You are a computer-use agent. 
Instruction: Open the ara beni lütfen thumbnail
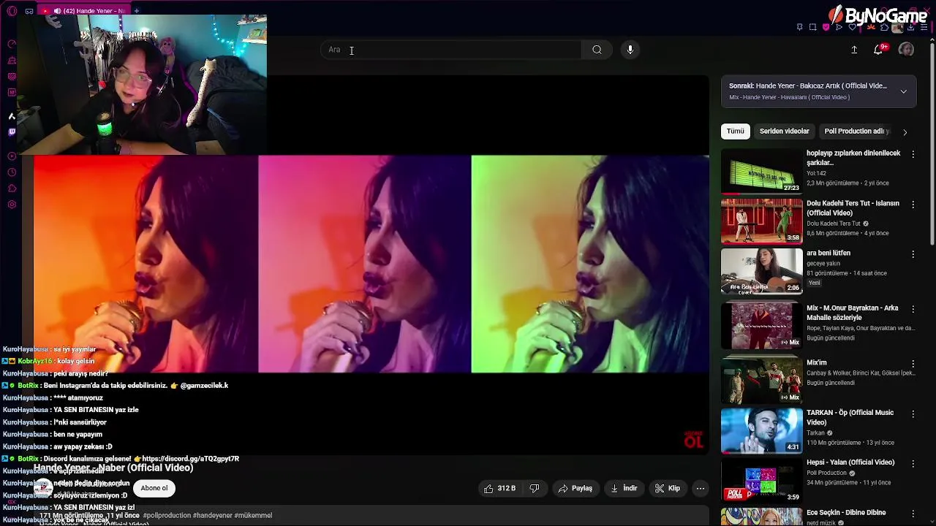click(x=761, y=270)
